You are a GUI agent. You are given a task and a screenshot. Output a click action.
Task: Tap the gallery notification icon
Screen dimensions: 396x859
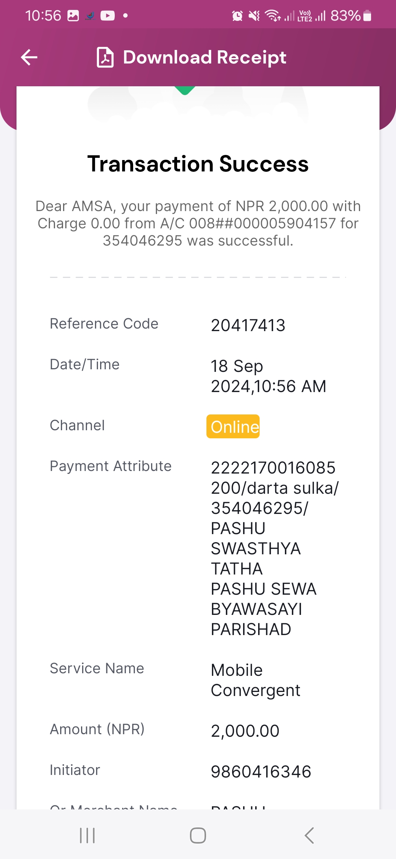[x=73, y=16]
